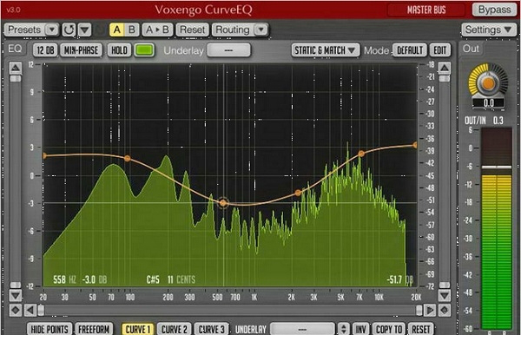This screenshot has height=348, width=521.
Task: Open the Settings dropdown
Action: click(488, 30)
